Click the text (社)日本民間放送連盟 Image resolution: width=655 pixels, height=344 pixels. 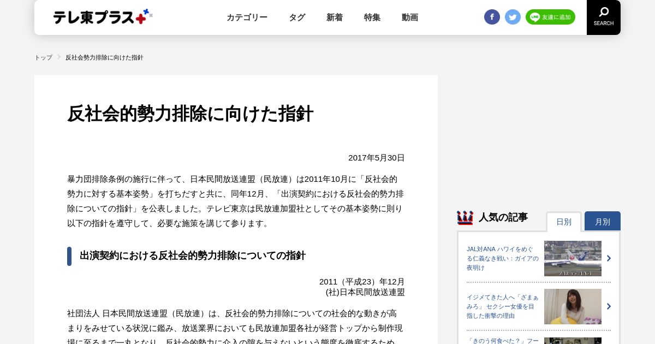(x=365, y=292)
